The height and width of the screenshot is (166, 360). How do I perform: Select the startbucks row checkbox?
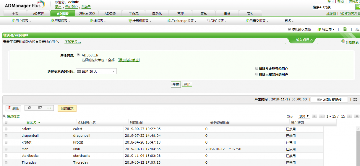pos(6,156)
